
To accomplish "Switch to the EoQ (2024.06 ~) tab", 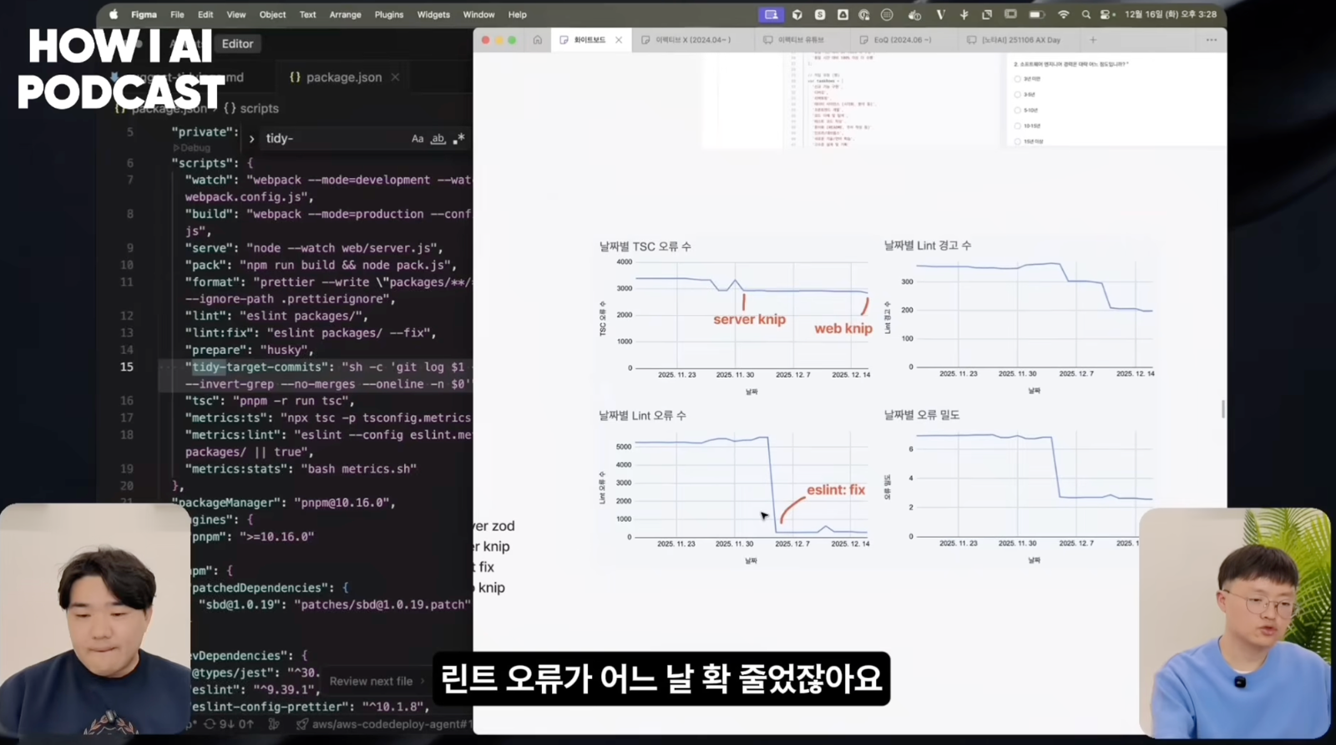I will (902, 39).
